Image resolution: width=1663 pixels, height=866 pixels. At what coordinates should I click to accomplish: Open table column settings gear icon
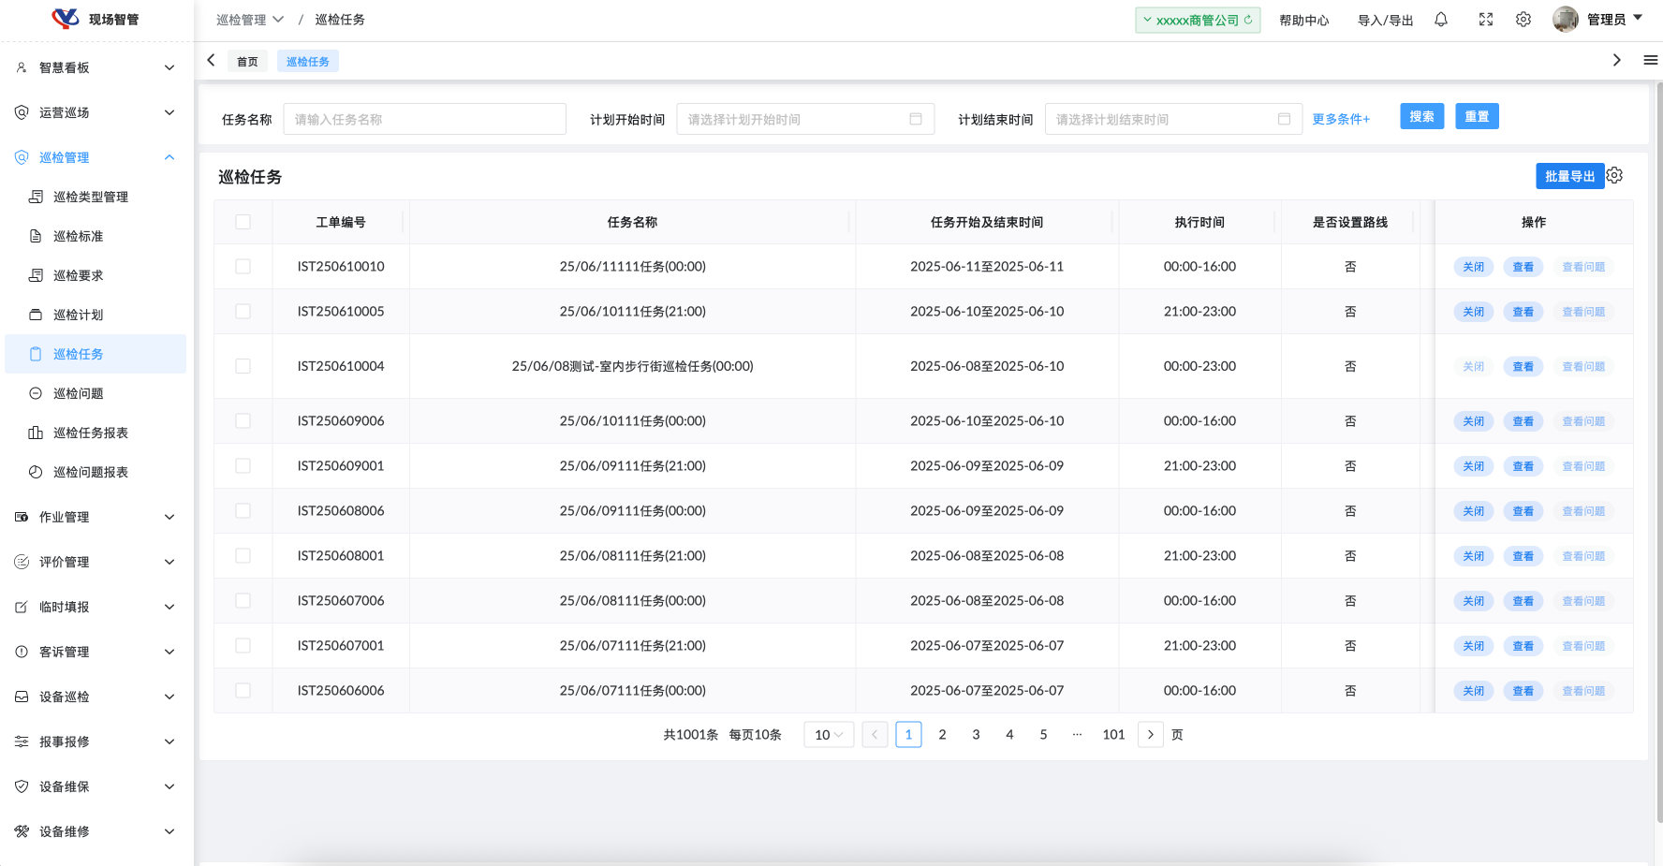pos(1615,176)
